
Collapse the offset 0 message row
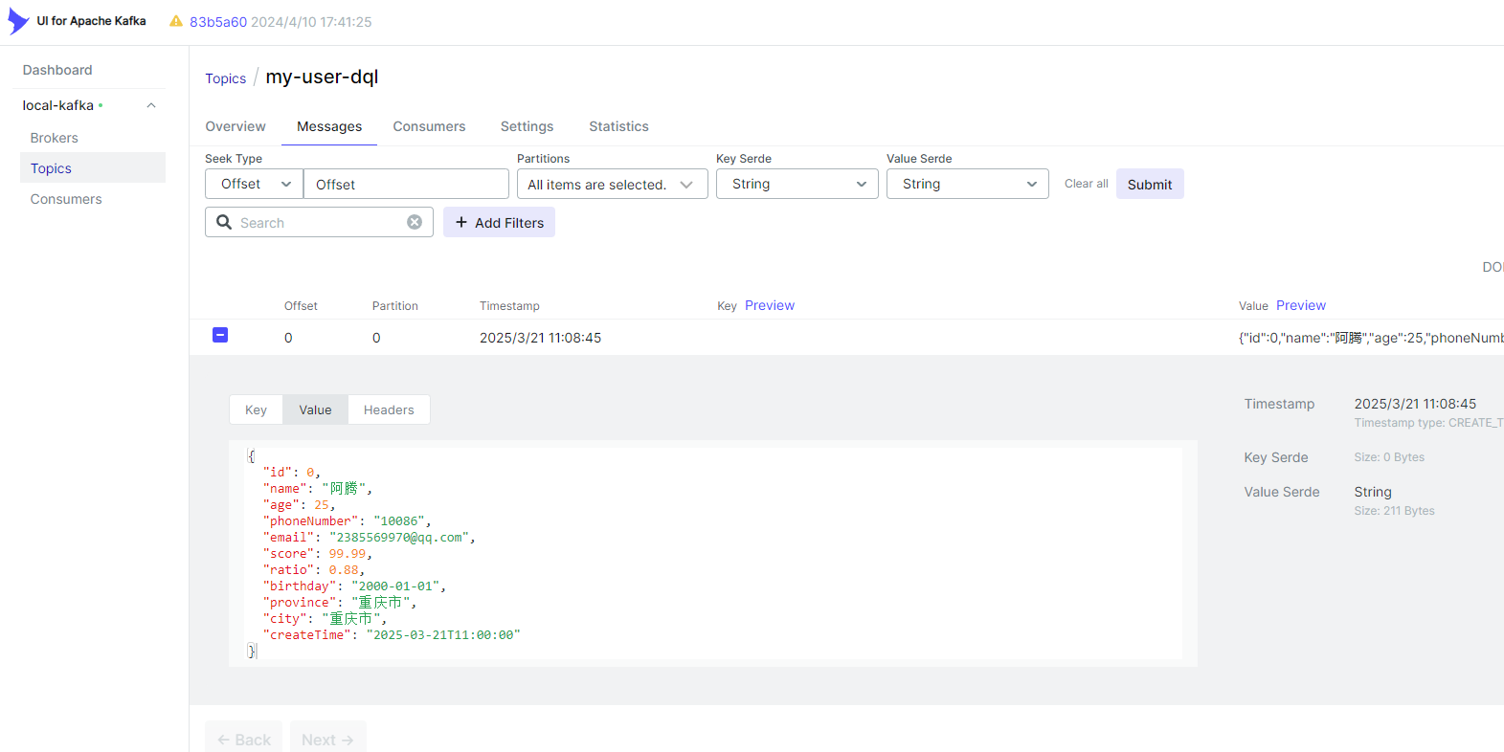click(220, 335)
